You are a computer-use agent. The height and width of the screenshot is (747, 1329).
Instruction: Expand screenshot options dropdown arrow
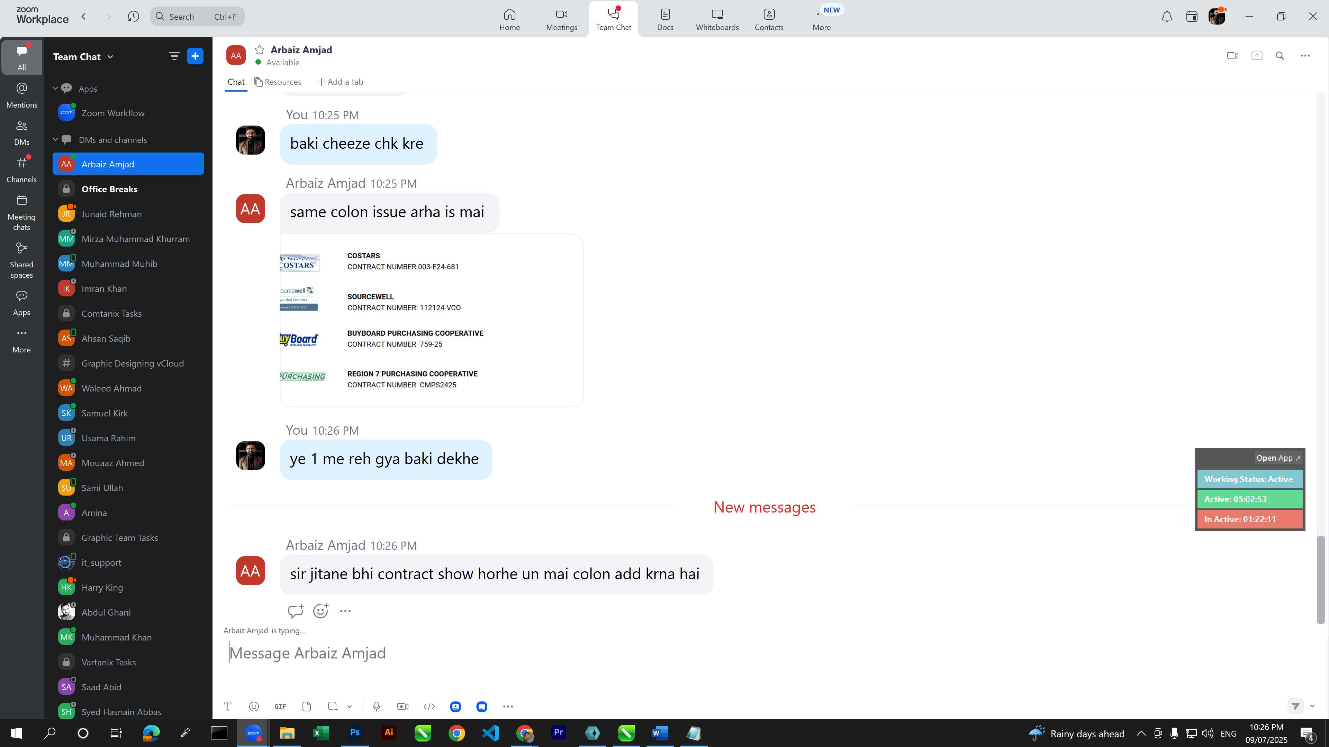tap(349, 706)
